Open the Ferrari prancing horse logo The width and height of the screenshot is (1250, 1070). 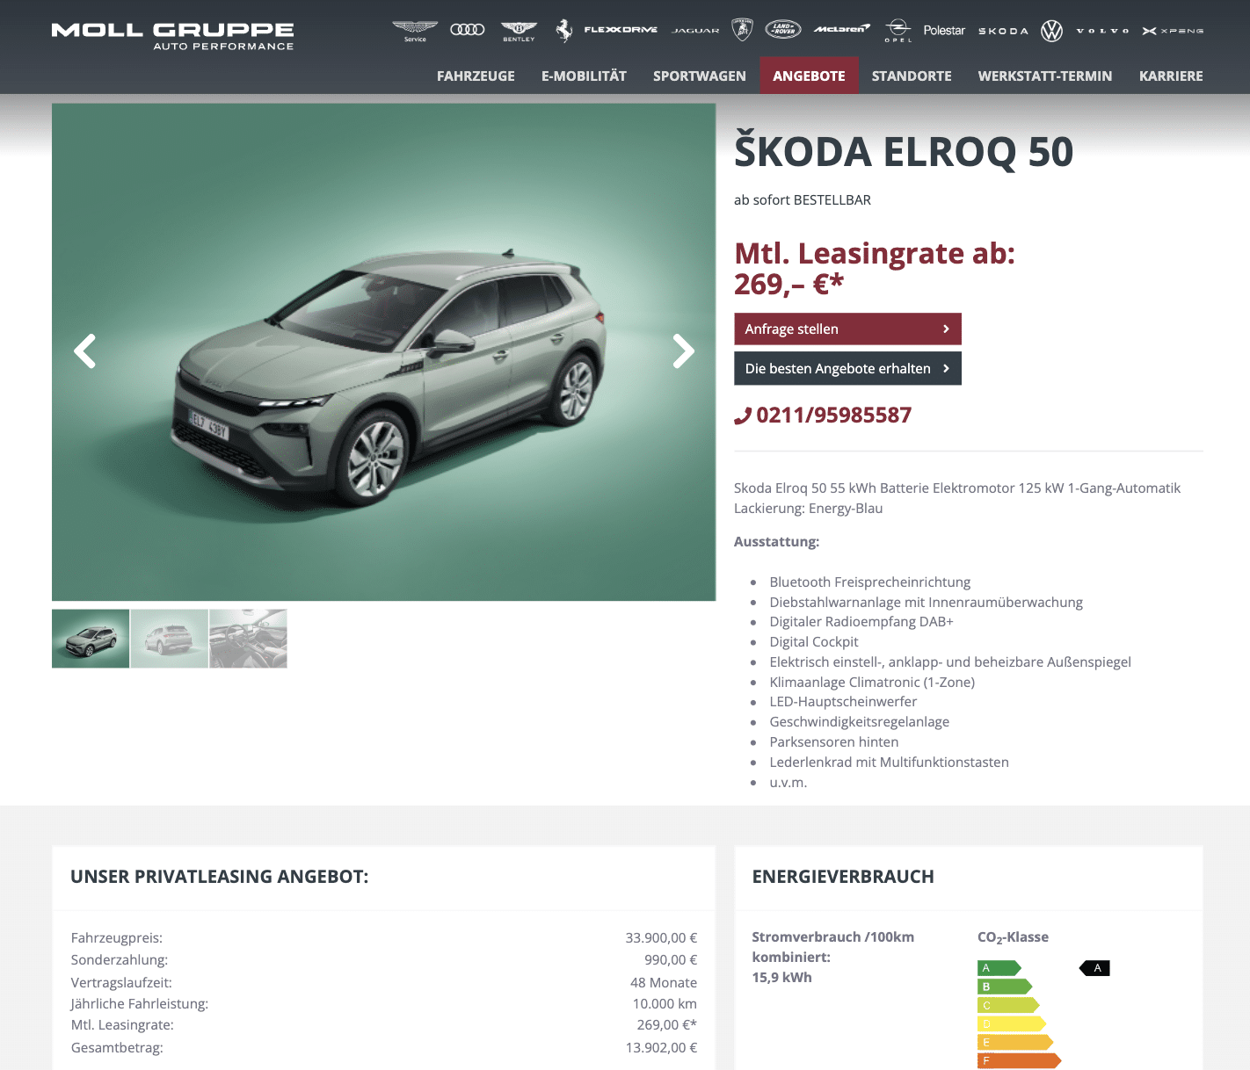pos(564,31)
